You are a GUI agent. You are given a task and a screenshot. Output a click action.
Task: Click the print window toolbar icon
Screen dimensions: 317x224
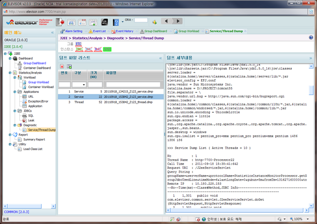[71, 22]
